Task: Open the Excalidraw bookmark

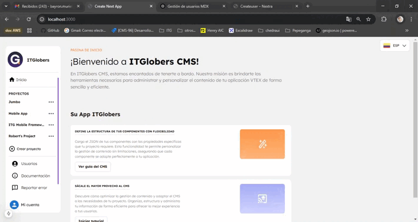Action: click(x=241, y=31)
